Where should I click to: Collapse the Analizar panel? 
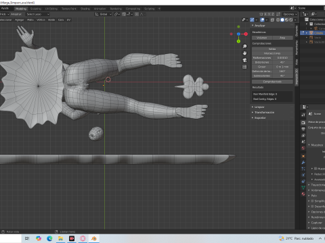pos(259,26)
